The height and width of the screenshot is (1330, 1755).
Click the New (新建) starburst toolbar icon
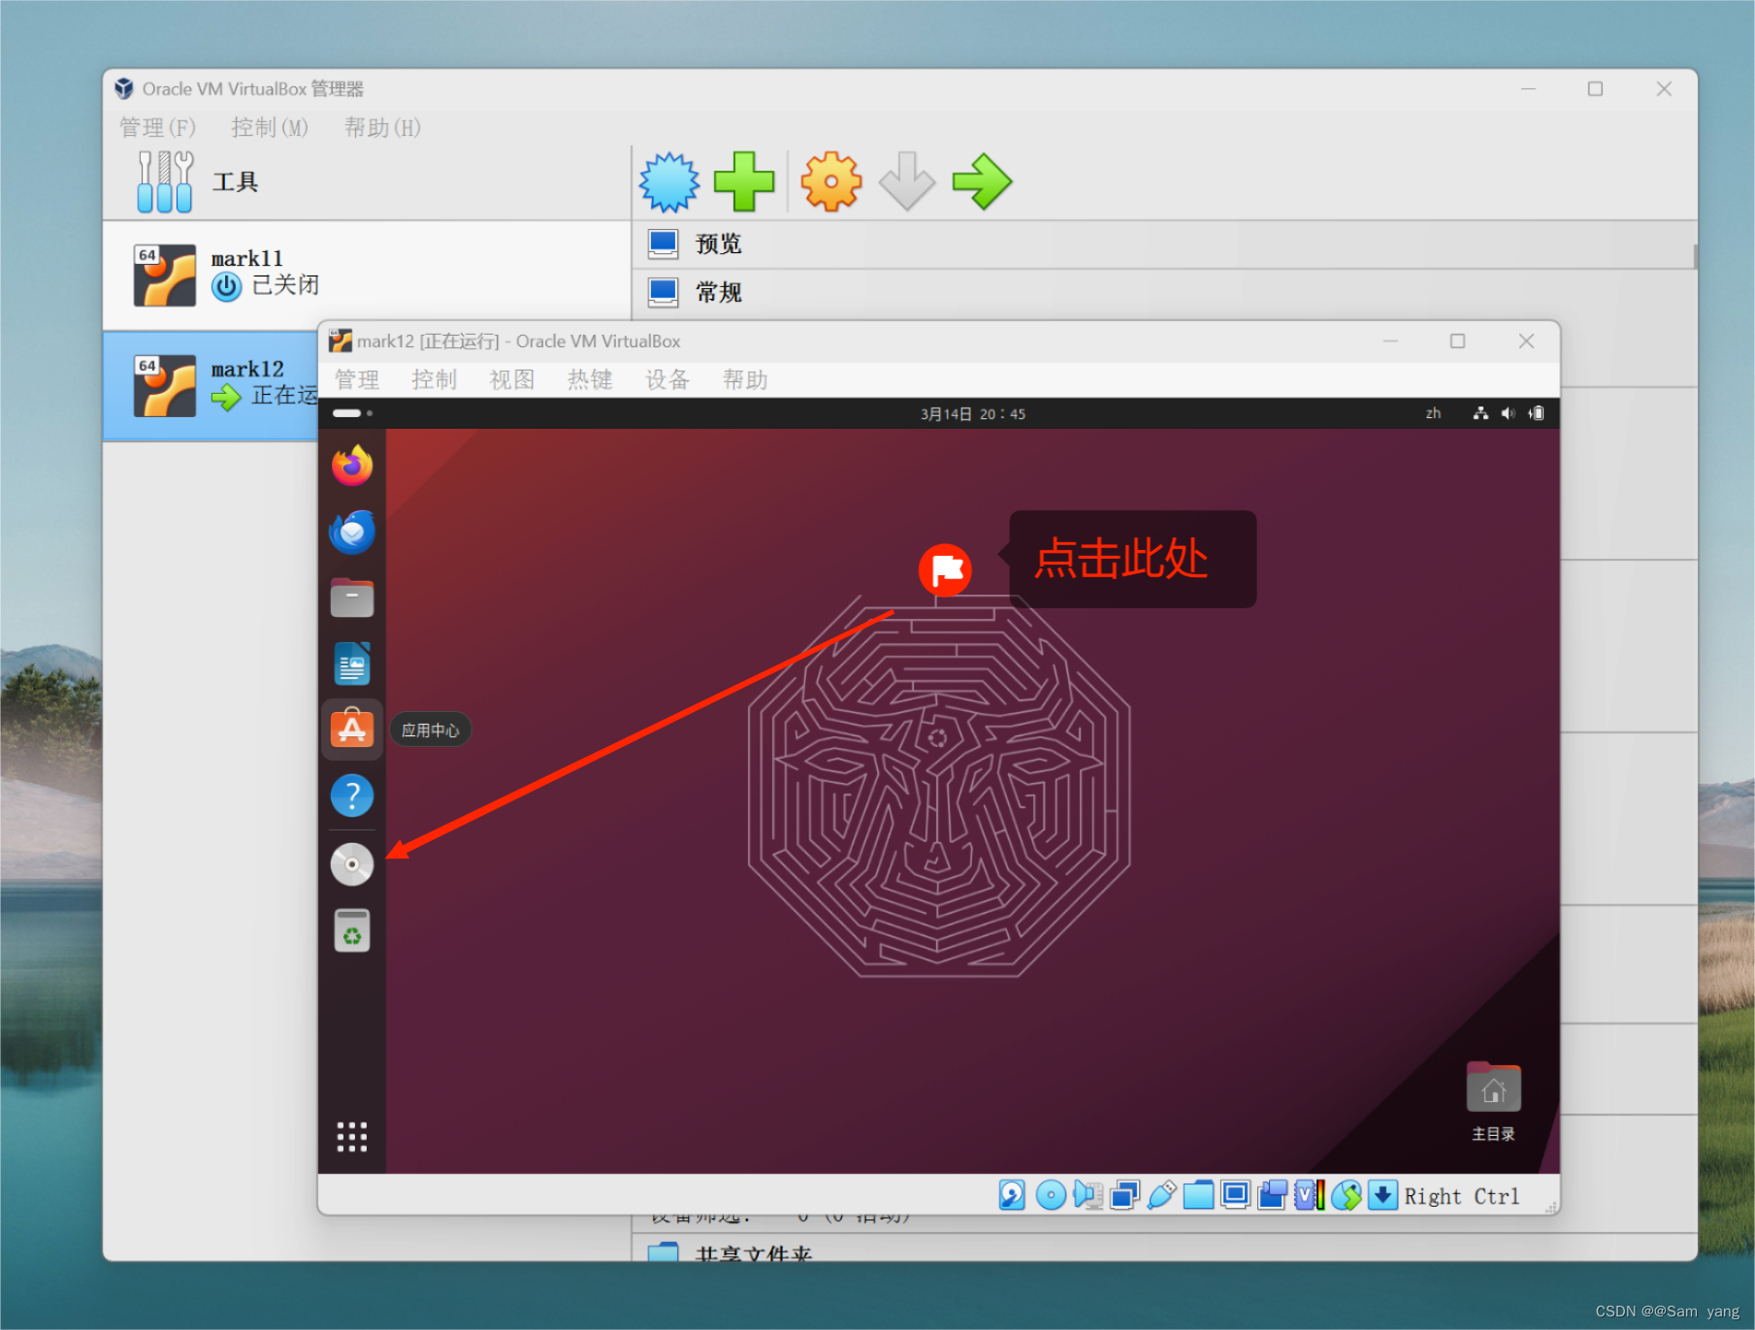pyautogui.click(x=669, y=181)
